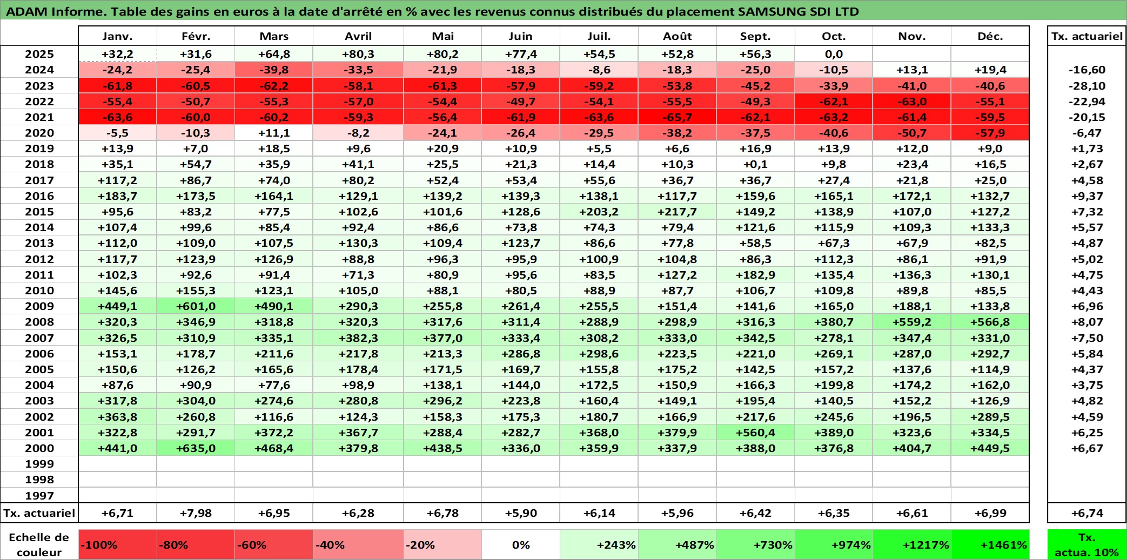Viewport: 1127px width, 560px height.
Task: Click the +601,0 cell in 2009 row
Action: [x=196, y=306]
